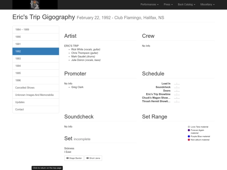Select the 1996 year in sidebar

pos(36,80)
